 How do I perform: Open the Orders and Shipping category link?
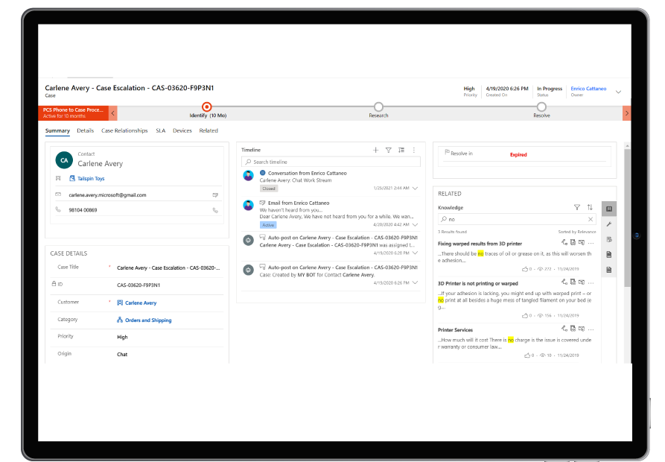pyautogui.click(x=148, y=320)
